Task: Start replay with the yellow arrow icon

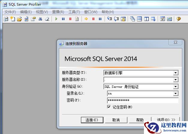Action: pos(86,19)
